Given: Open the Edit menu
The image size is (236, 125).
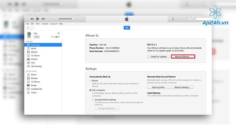Looking at the screenshot, I should (x=32, y=24).
